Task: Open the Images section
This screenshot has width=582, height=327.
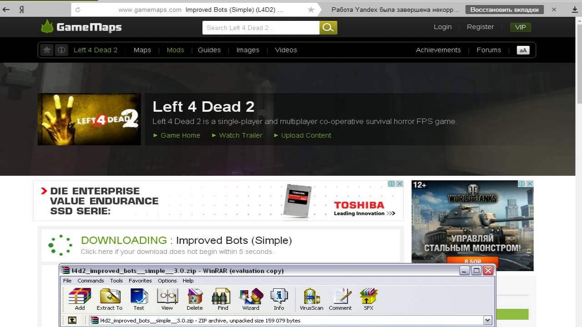Action: pos(248,50)
